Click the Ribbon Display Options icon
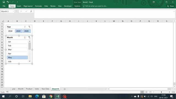 154,2
